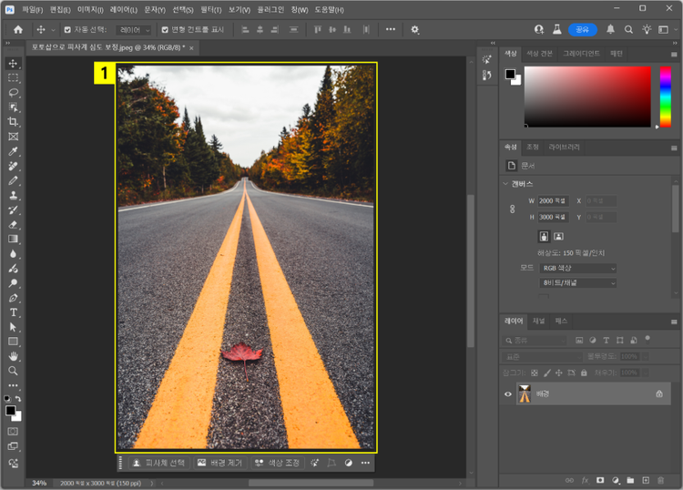The height and width of the screenshot is (490, 683).
Task: Hide the 배경 layer with eye icon
Action: (508, 393)
